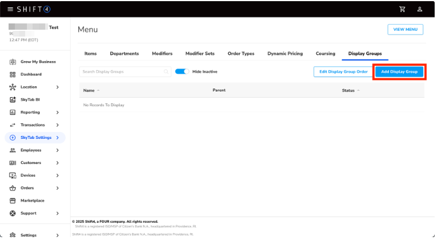The image size is (437, 240).
Task: Click the Search Display Groups input field
Action: click(x=121, y=72)
